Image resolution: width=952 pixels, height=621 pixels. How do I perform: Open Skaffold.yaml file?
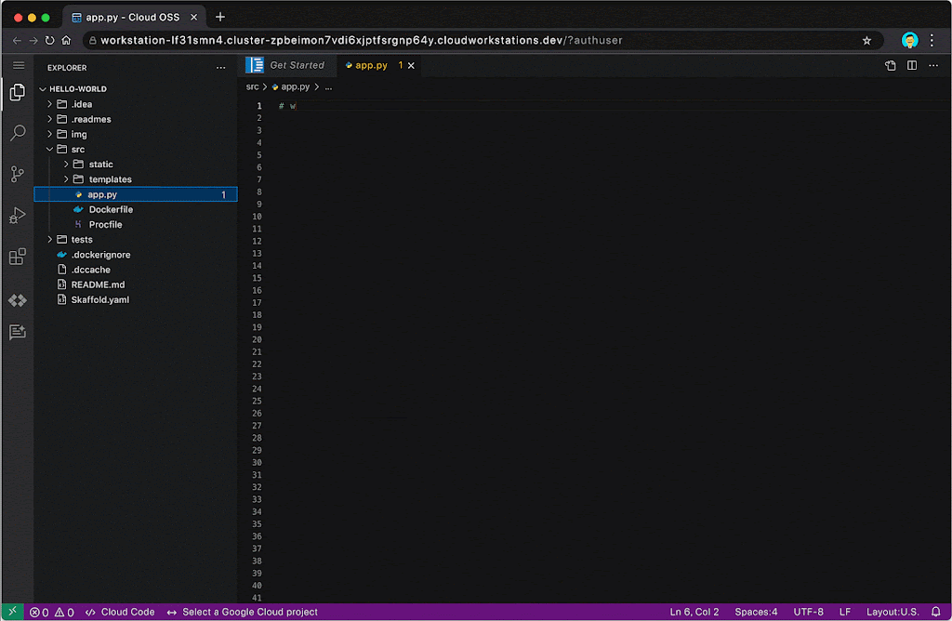coord(136,300)
